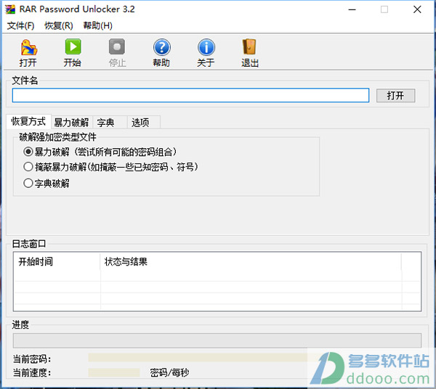
Task: Close the RAR Password Unlocker window
Action: tap(417, 9)
